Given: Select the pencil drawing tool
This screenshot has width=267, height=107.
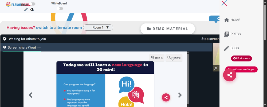Looking at the screenshot, I should pos(26,9).
